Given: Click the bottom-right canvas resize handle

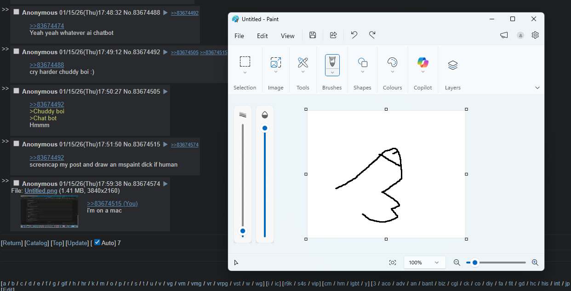Looking at the screenshot, I should point(467,239).
